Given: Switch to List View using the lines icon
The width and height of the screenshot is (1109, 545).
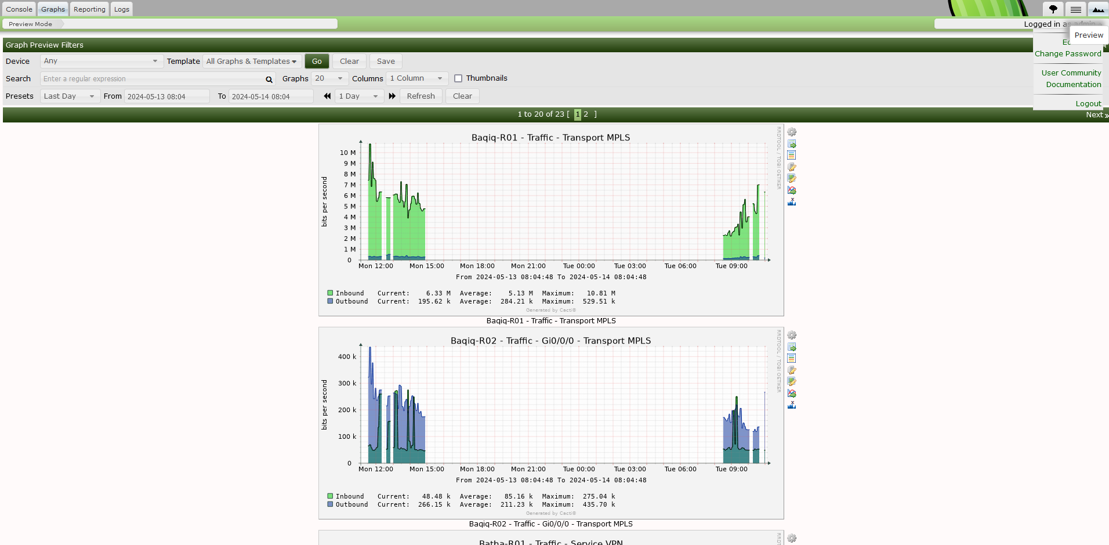Looking at the screenshot, I should (1075, 9).
